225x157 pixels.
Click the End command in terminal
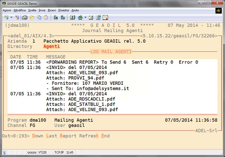coord(105,136)
